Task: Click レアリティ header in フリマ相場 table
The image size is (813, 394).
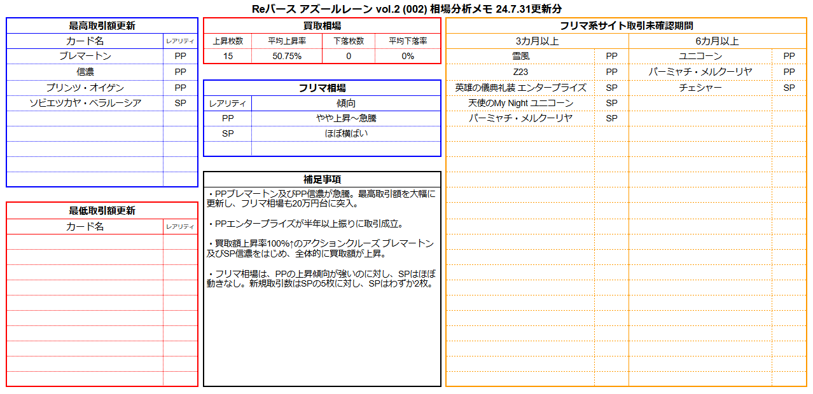Action: click(228, 103)
